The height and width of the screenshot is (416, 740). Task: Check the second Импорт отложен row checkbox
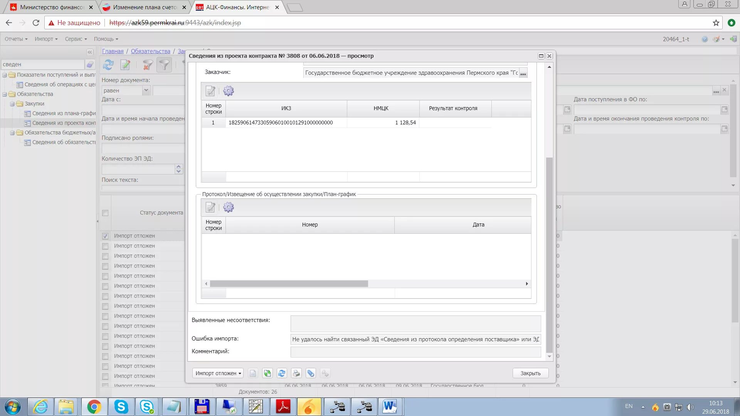[105, 246]
